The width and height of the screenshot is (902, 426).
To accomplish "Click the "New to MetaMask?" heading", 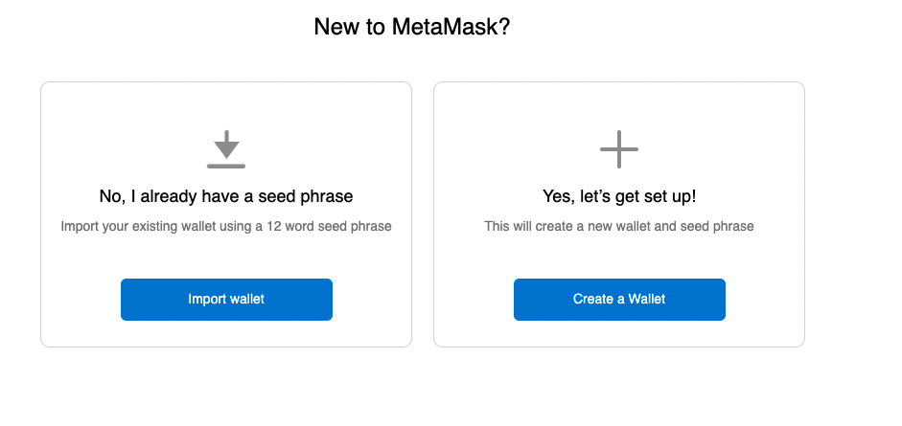I will pyautogui.click(x=411, y=27).
